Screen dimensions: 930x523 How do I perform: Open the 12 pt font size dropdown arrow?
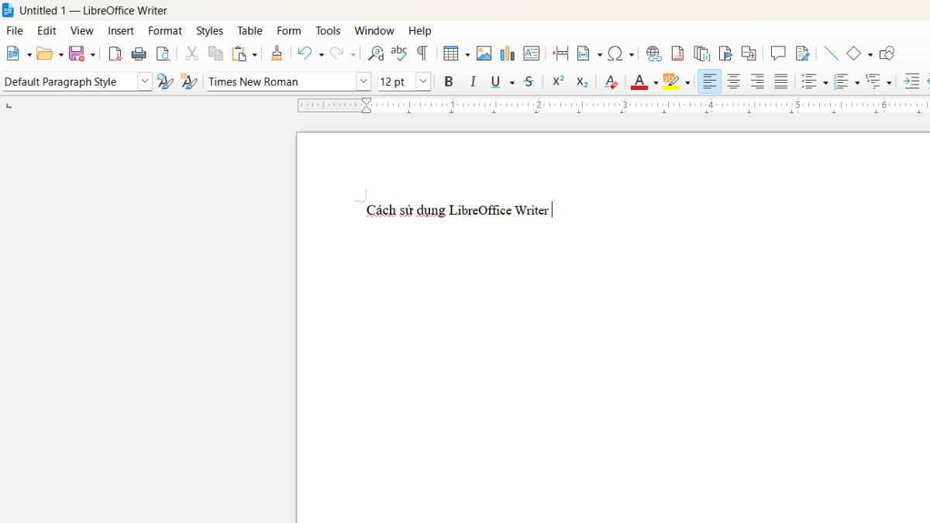pyautogui.click(x=423, y=81)
